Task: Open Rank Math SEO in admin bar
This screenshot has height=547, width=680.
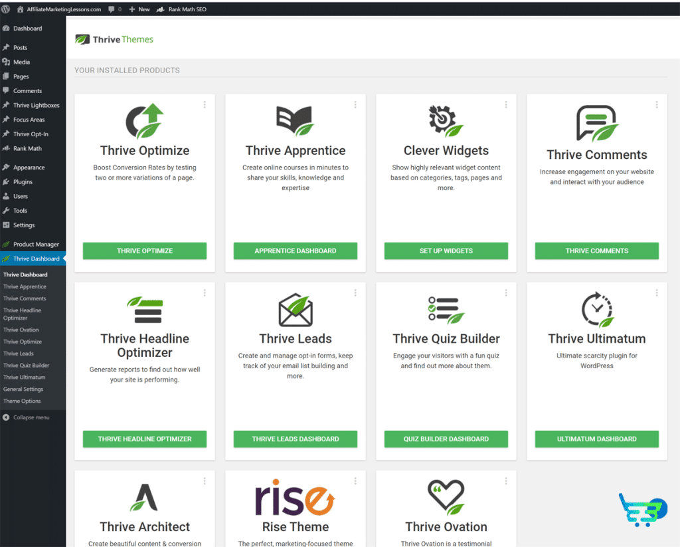Action: coord(181,9)
